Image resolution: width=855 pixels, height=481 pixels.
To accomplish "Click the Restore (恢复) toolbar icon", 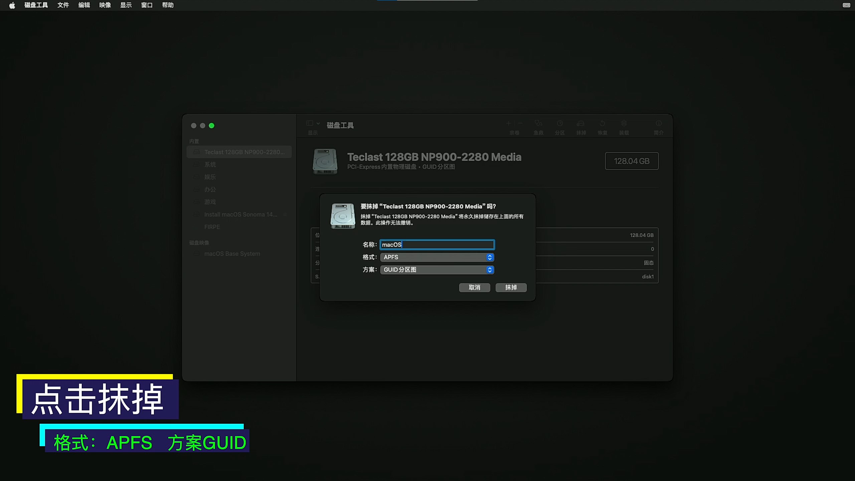I will (x=602, y=124).
